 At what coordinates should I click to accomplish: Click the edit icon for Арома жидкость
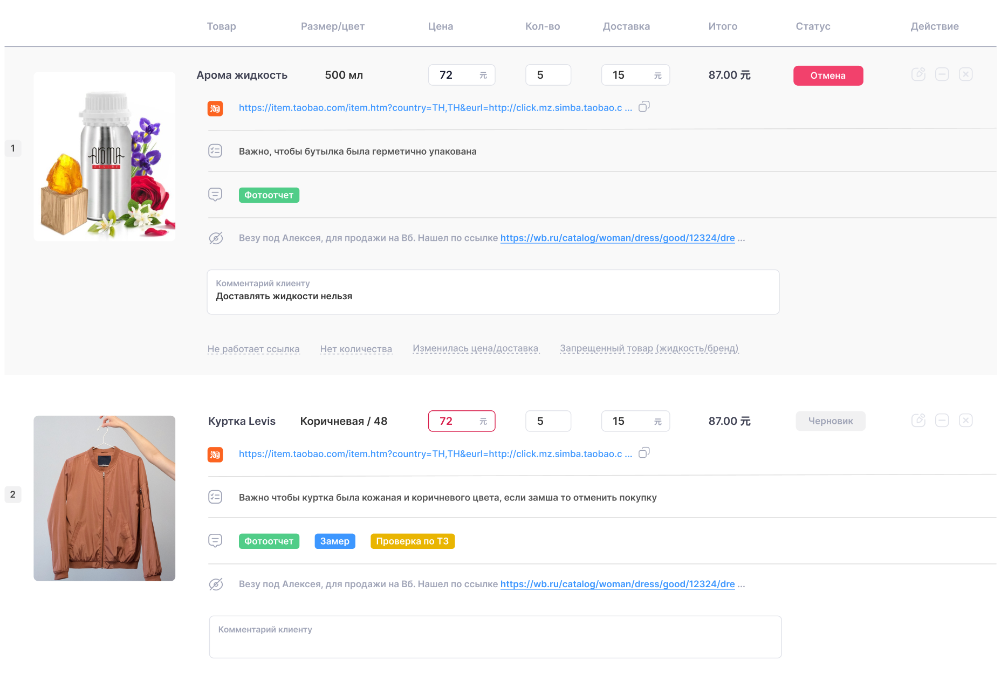point(918,74)
